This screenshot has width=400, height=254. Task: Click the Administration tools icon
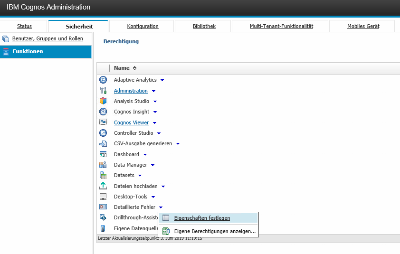pos(103,91)
